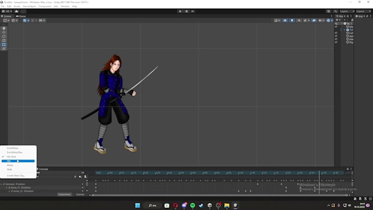Toggle scene audio mute button
The image size is (373, 210).
click(299, 20)
